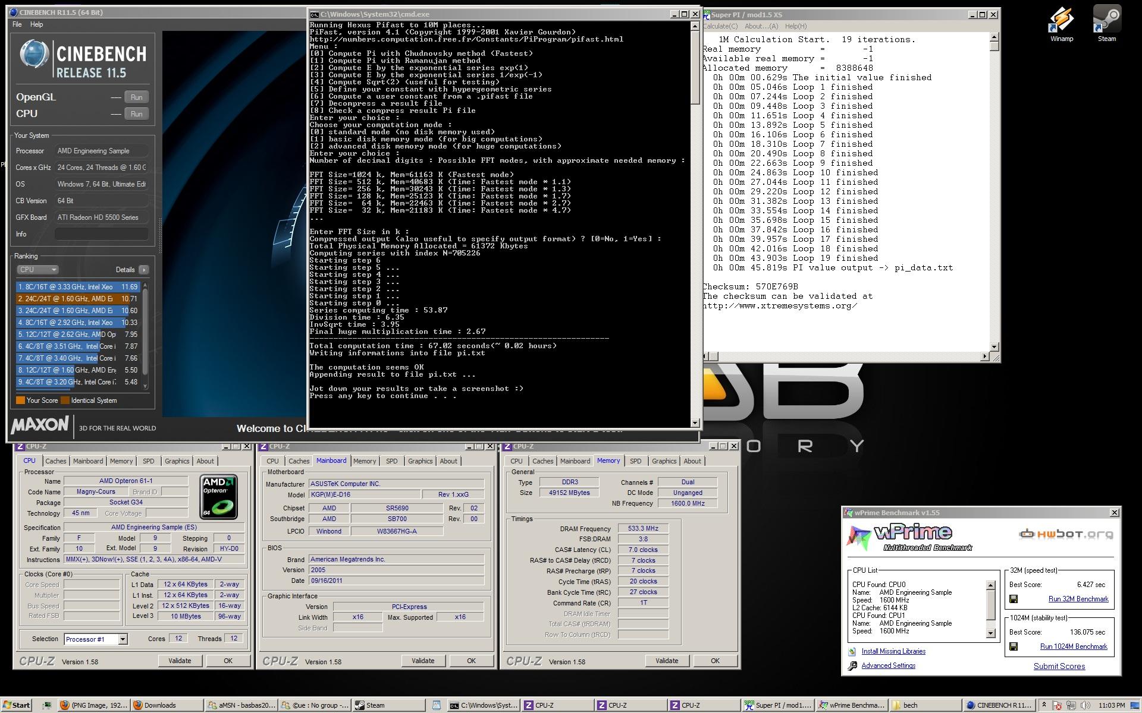The image size is (1142, 713).
Task: Expand ranking Details arrow in Cinebench
Action: pyautogui.click(x=143, y=270)
